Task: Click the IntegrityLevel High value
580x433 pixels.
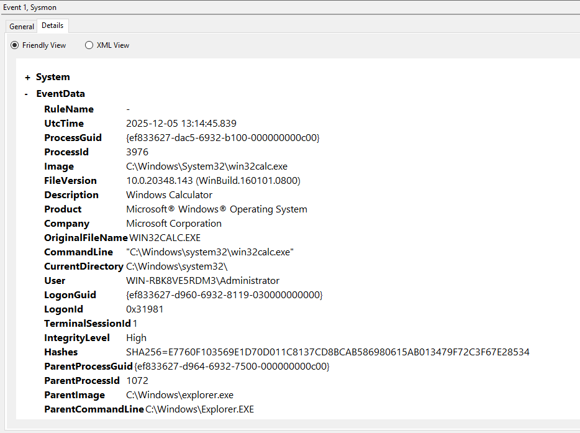Action: click(136, 338)
